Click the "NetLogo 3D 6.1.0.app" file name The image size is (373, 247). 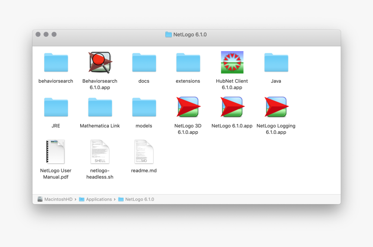click(188, 129)
